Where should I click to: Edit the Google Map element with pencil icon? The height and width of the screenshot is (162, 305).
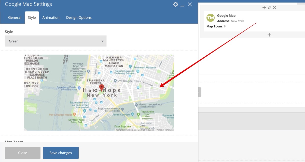tap(269, 8)
